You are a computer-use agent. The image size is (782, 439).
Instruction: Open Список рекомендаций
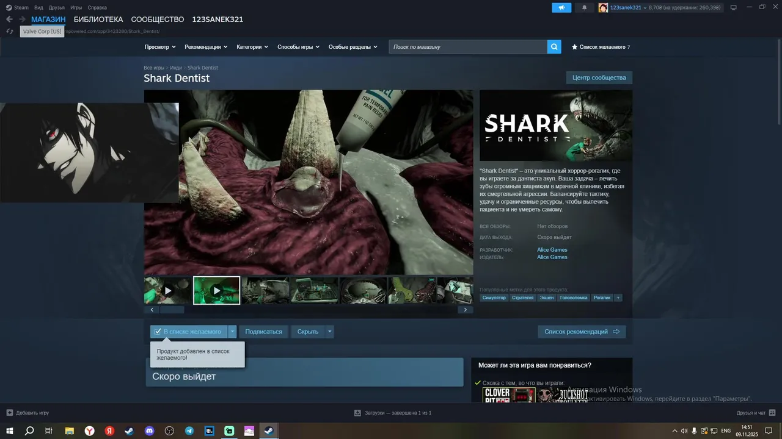click(582, 332)
